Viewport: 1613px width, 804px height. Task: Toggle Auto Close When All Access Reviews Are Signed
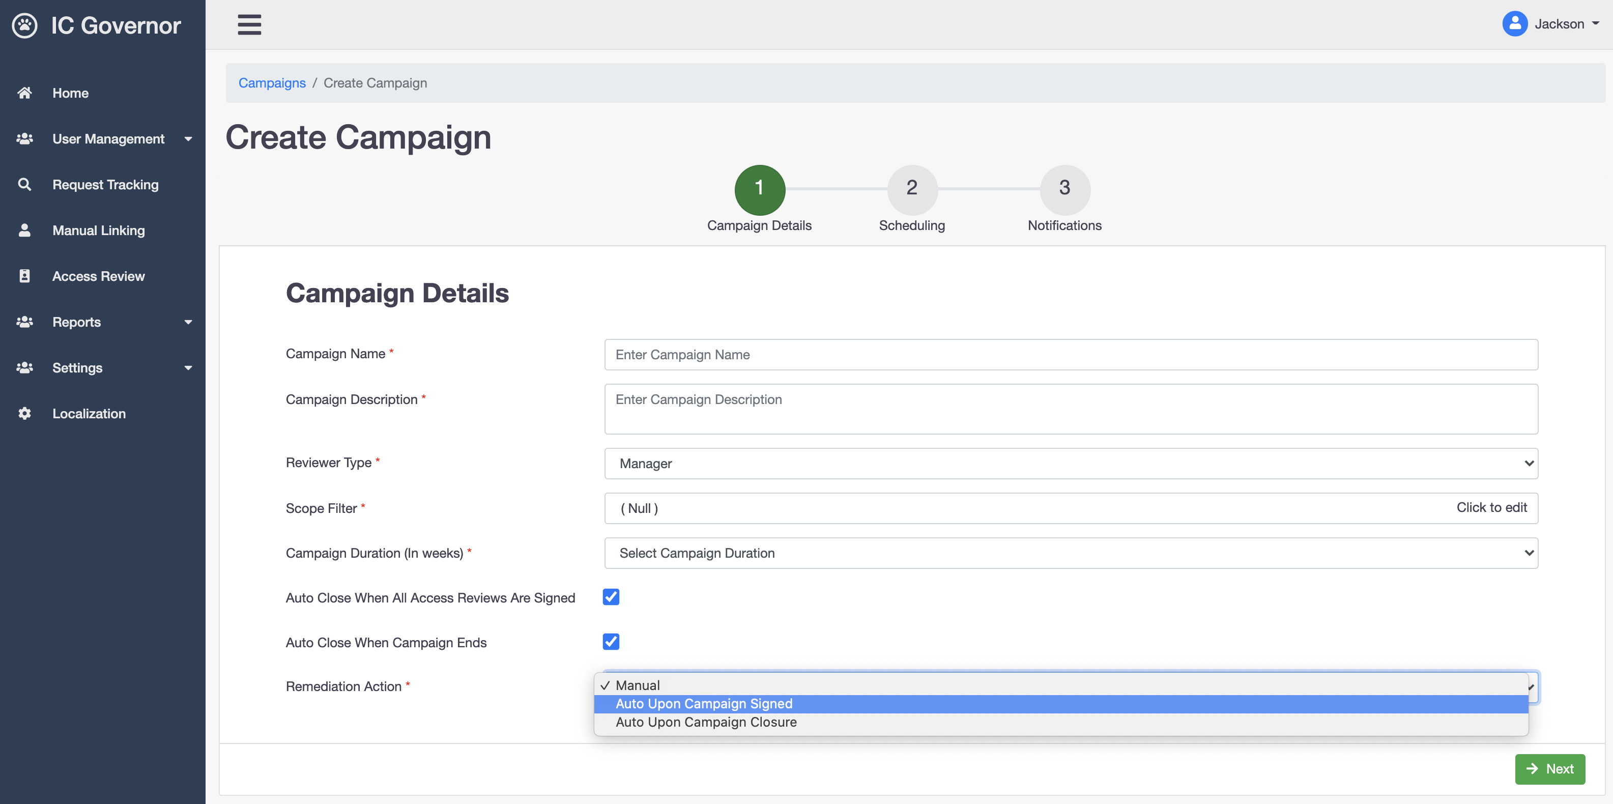click(x=611, y=596)
